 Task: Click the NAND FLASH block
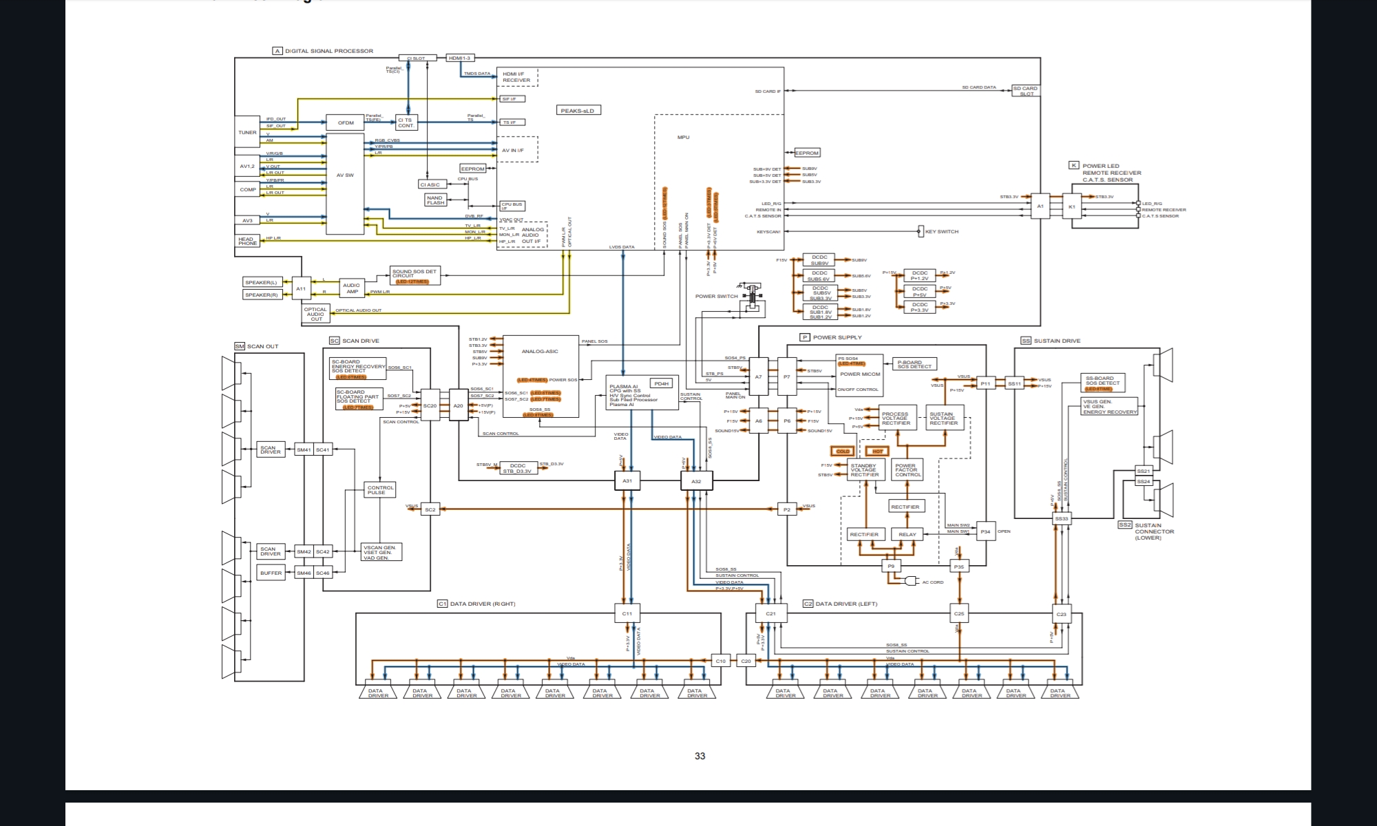point(435,200)
